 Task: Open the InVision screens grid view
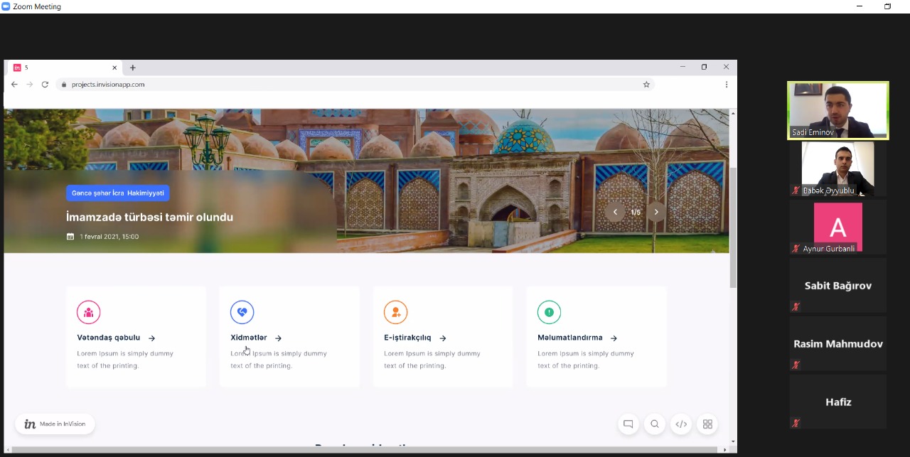click(x=707, y=424)
